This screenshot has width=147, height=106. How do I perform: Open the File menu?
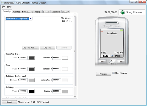click(x=3, y=7)
